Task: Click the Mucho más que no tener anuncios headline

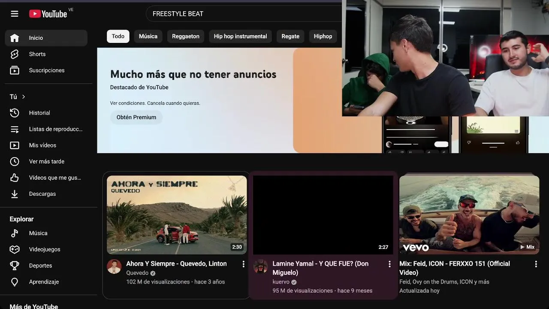Action: [x=193, y=74]
